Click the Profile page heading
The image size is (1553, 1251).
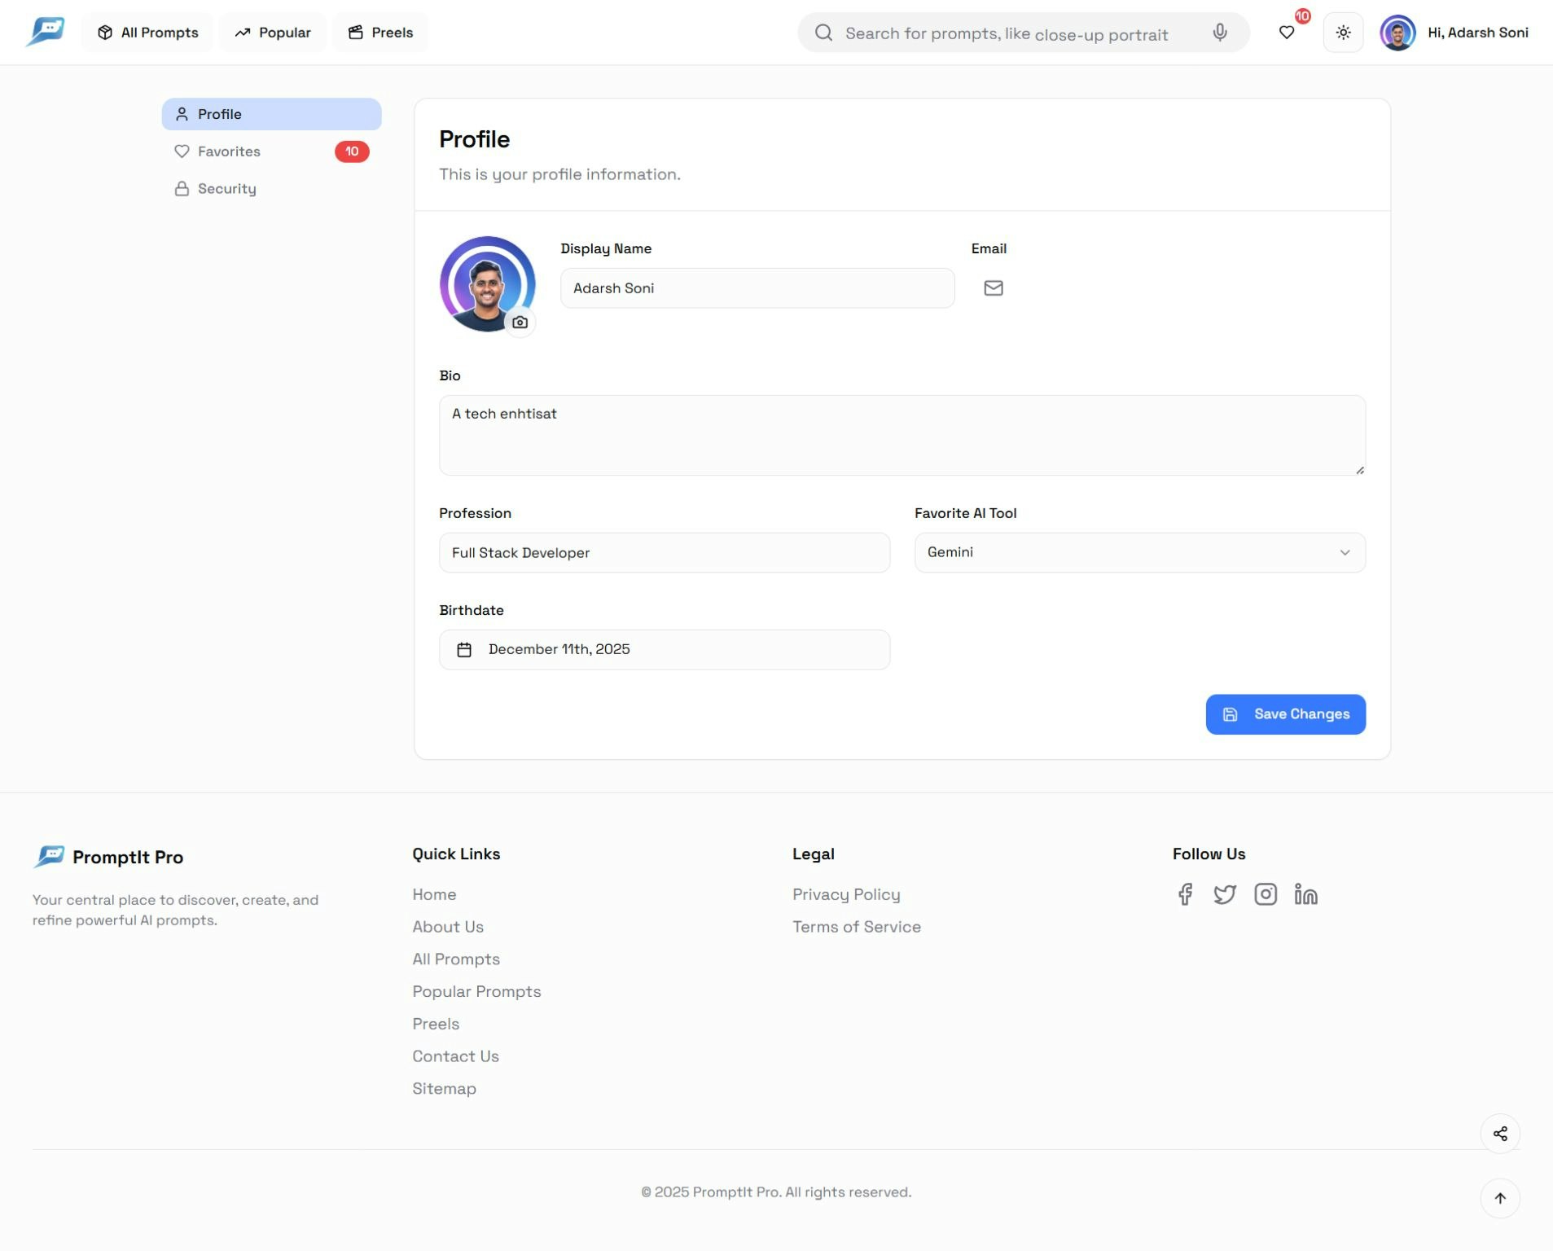tap(475, 139)
